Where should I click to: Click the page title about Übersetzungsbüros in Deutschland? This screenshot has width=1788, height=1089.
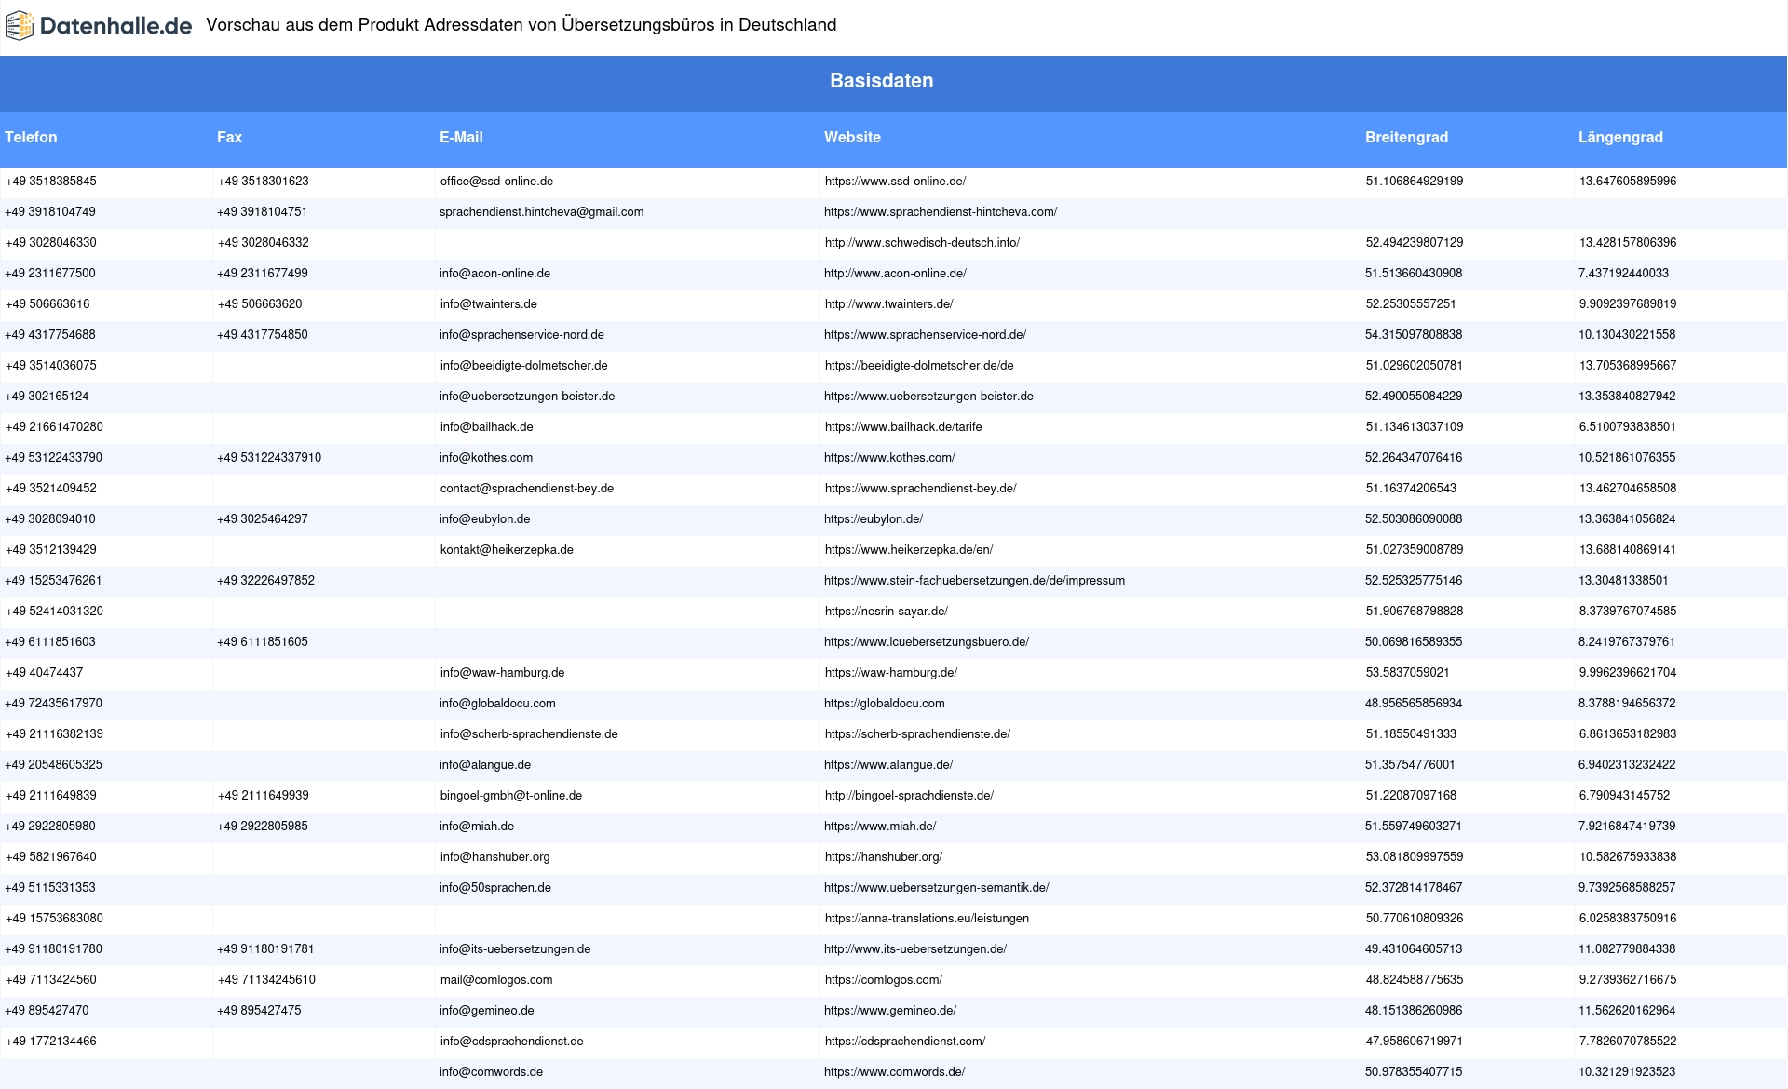(521, 25)
